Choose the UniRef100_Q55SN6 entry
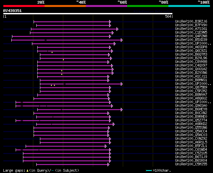 click(x=191, y=128)
